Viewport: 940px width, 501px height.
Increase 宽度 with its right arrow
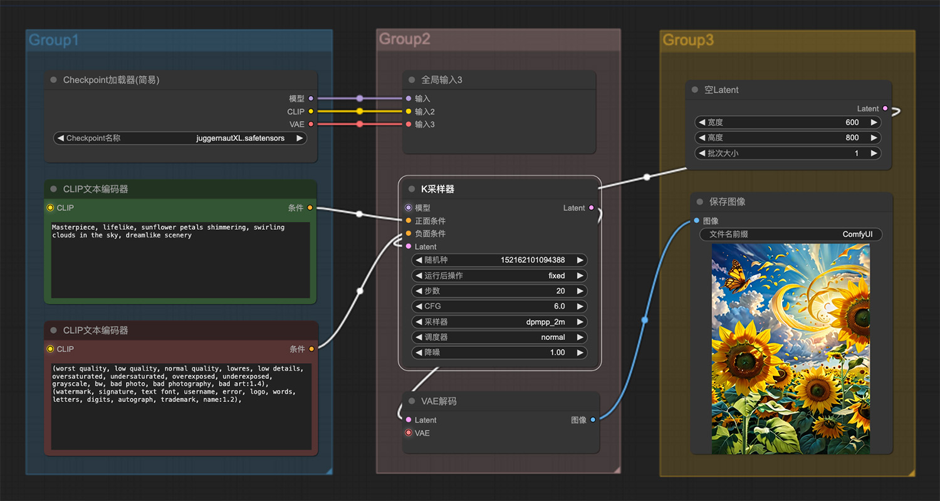tap(874, 123)
